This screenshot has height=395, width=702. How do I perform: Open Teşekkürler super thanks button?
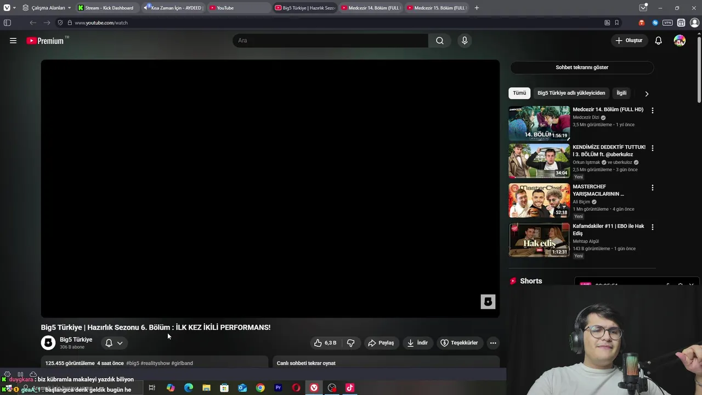pos(460,343)
